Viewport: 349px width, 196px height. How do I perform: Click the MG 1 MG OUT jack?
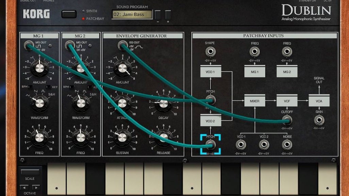pos(29,45)
